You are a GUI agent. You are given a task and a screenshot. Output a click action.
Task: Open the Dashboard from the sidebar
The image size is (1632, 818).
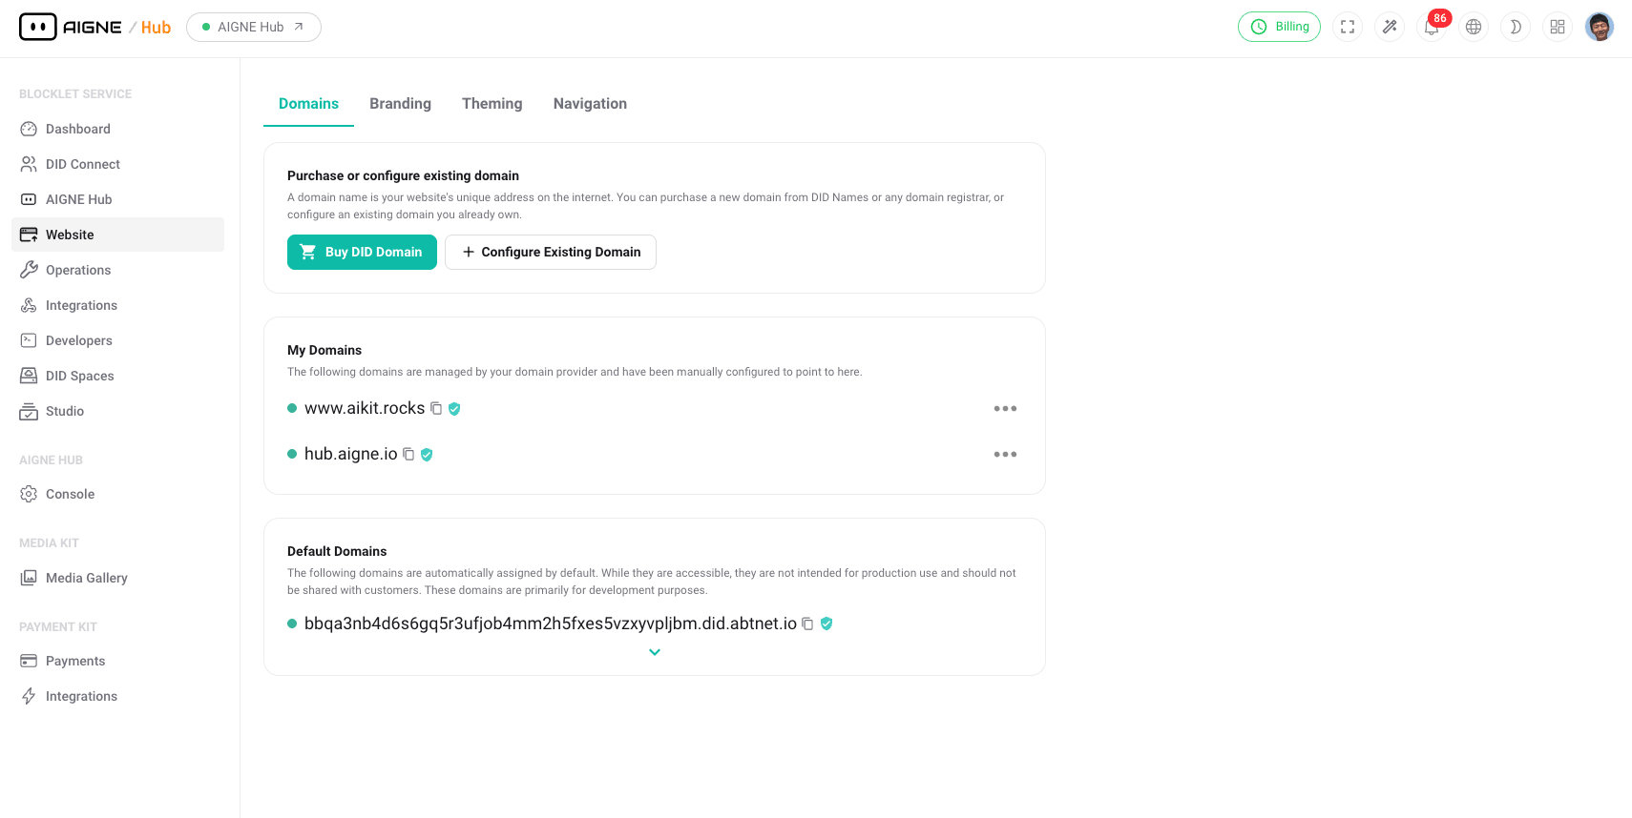(x=77, y=128)
